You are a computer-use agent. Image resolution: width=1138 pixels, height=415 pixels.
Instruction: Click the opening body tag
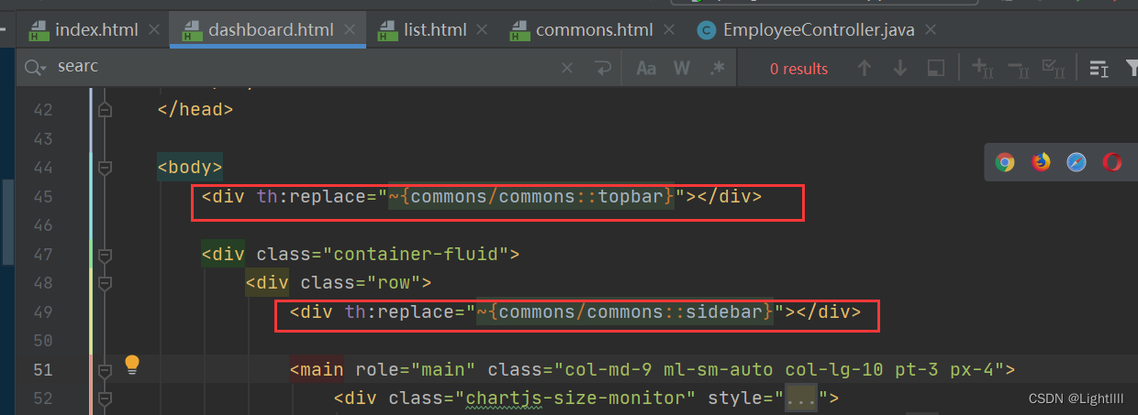[190, 168]
